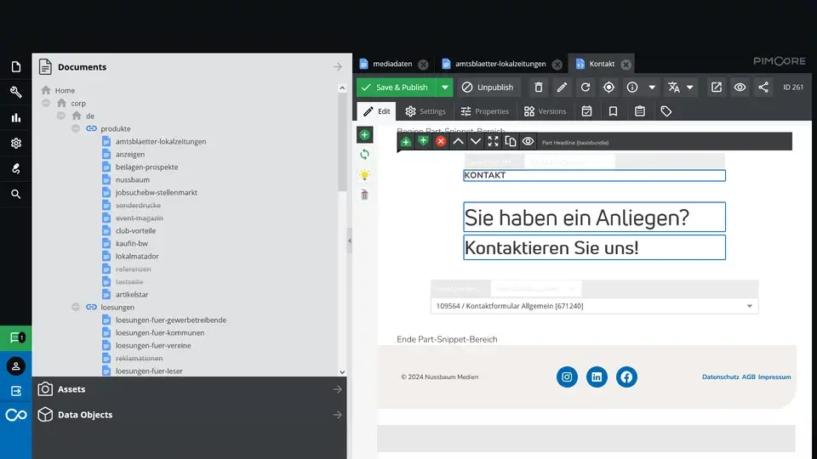Open the Search magnifier in left sidebar
The height and width of the screenshot is (459, 817).
(15, 194)
